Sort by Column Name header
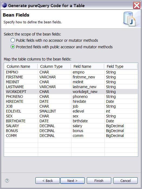This screenshot has height=189, width=142. click(21, 66)
